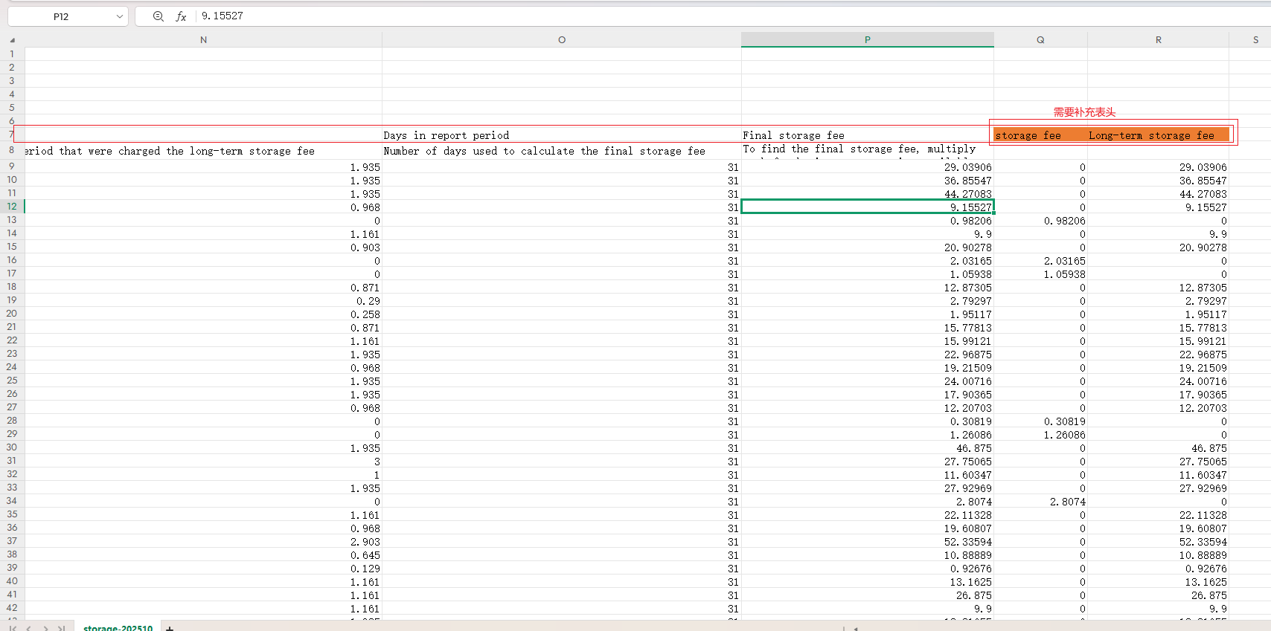Viewport: 1271px width, 631px height.
Task: Select orange 'storage fee' cell in column Q
Action: (x=1040, y=135)
